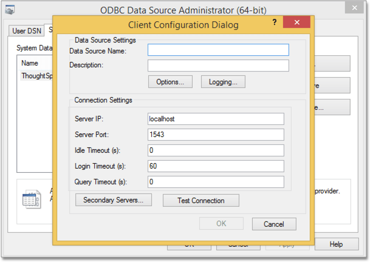Click the question mark help button
Viewport: 370px width, 262px height.
pyautogui.click(x=273, y=22)
